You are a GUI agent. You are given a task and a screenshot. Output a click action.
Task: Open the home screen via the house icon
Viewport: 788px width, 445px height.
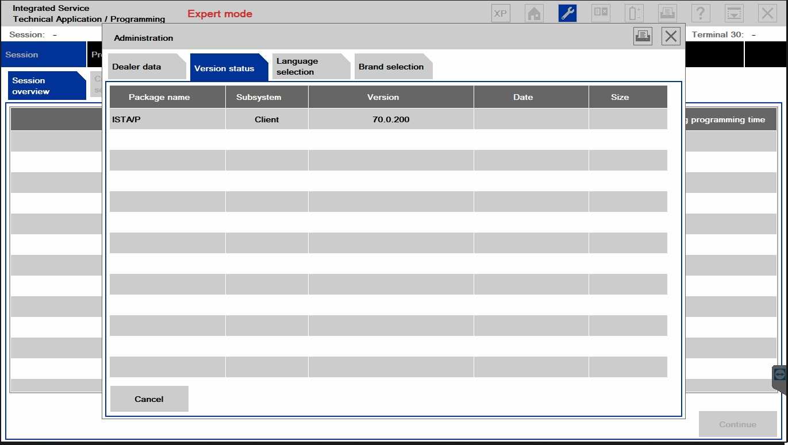[533, 13]
